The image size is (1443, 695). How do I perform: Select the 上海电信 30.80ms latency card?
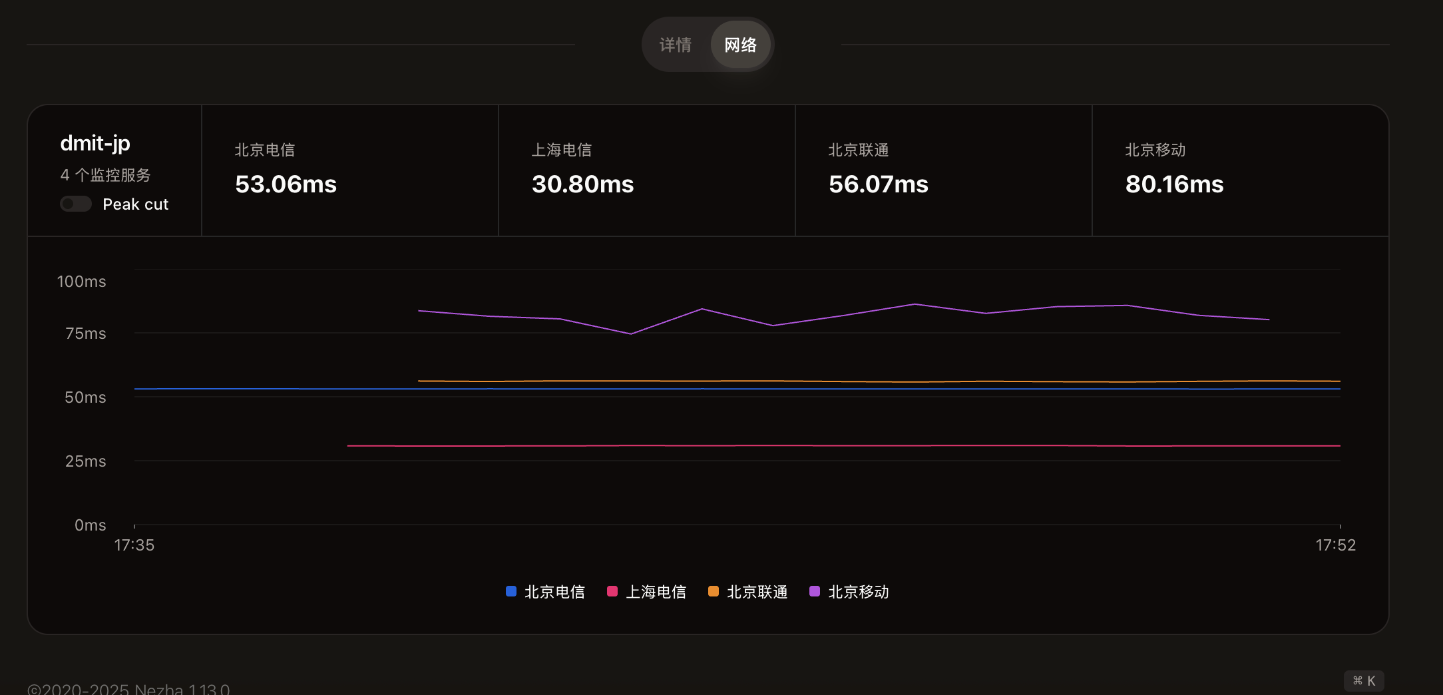point(646,170)
